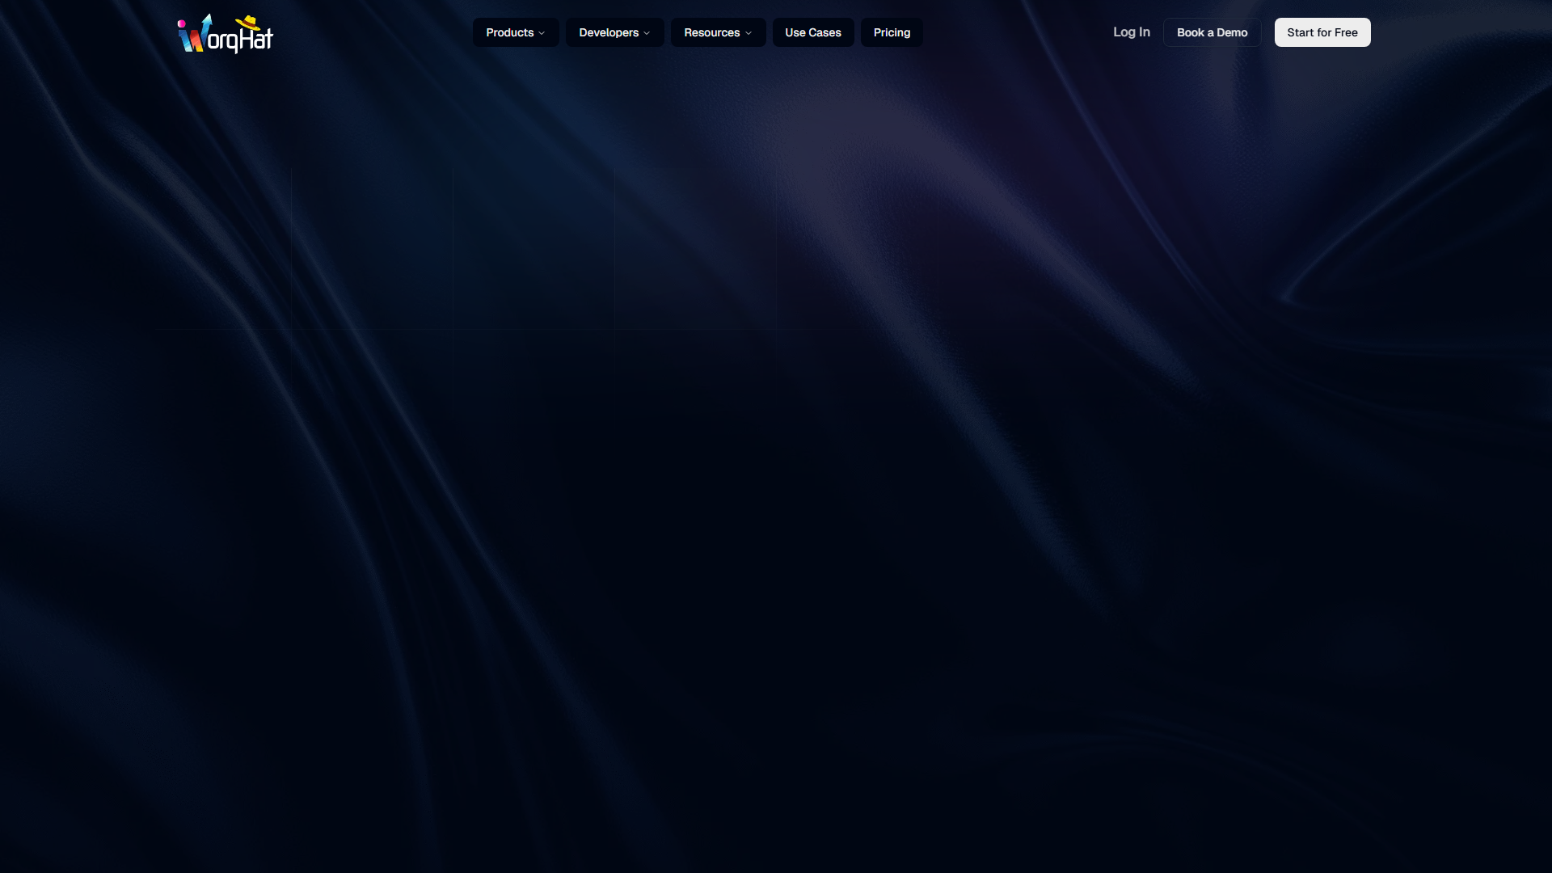The image size is (1552, 873).
Task: Click the 'orqHat' text in the logo
Action: coord(241,40)
